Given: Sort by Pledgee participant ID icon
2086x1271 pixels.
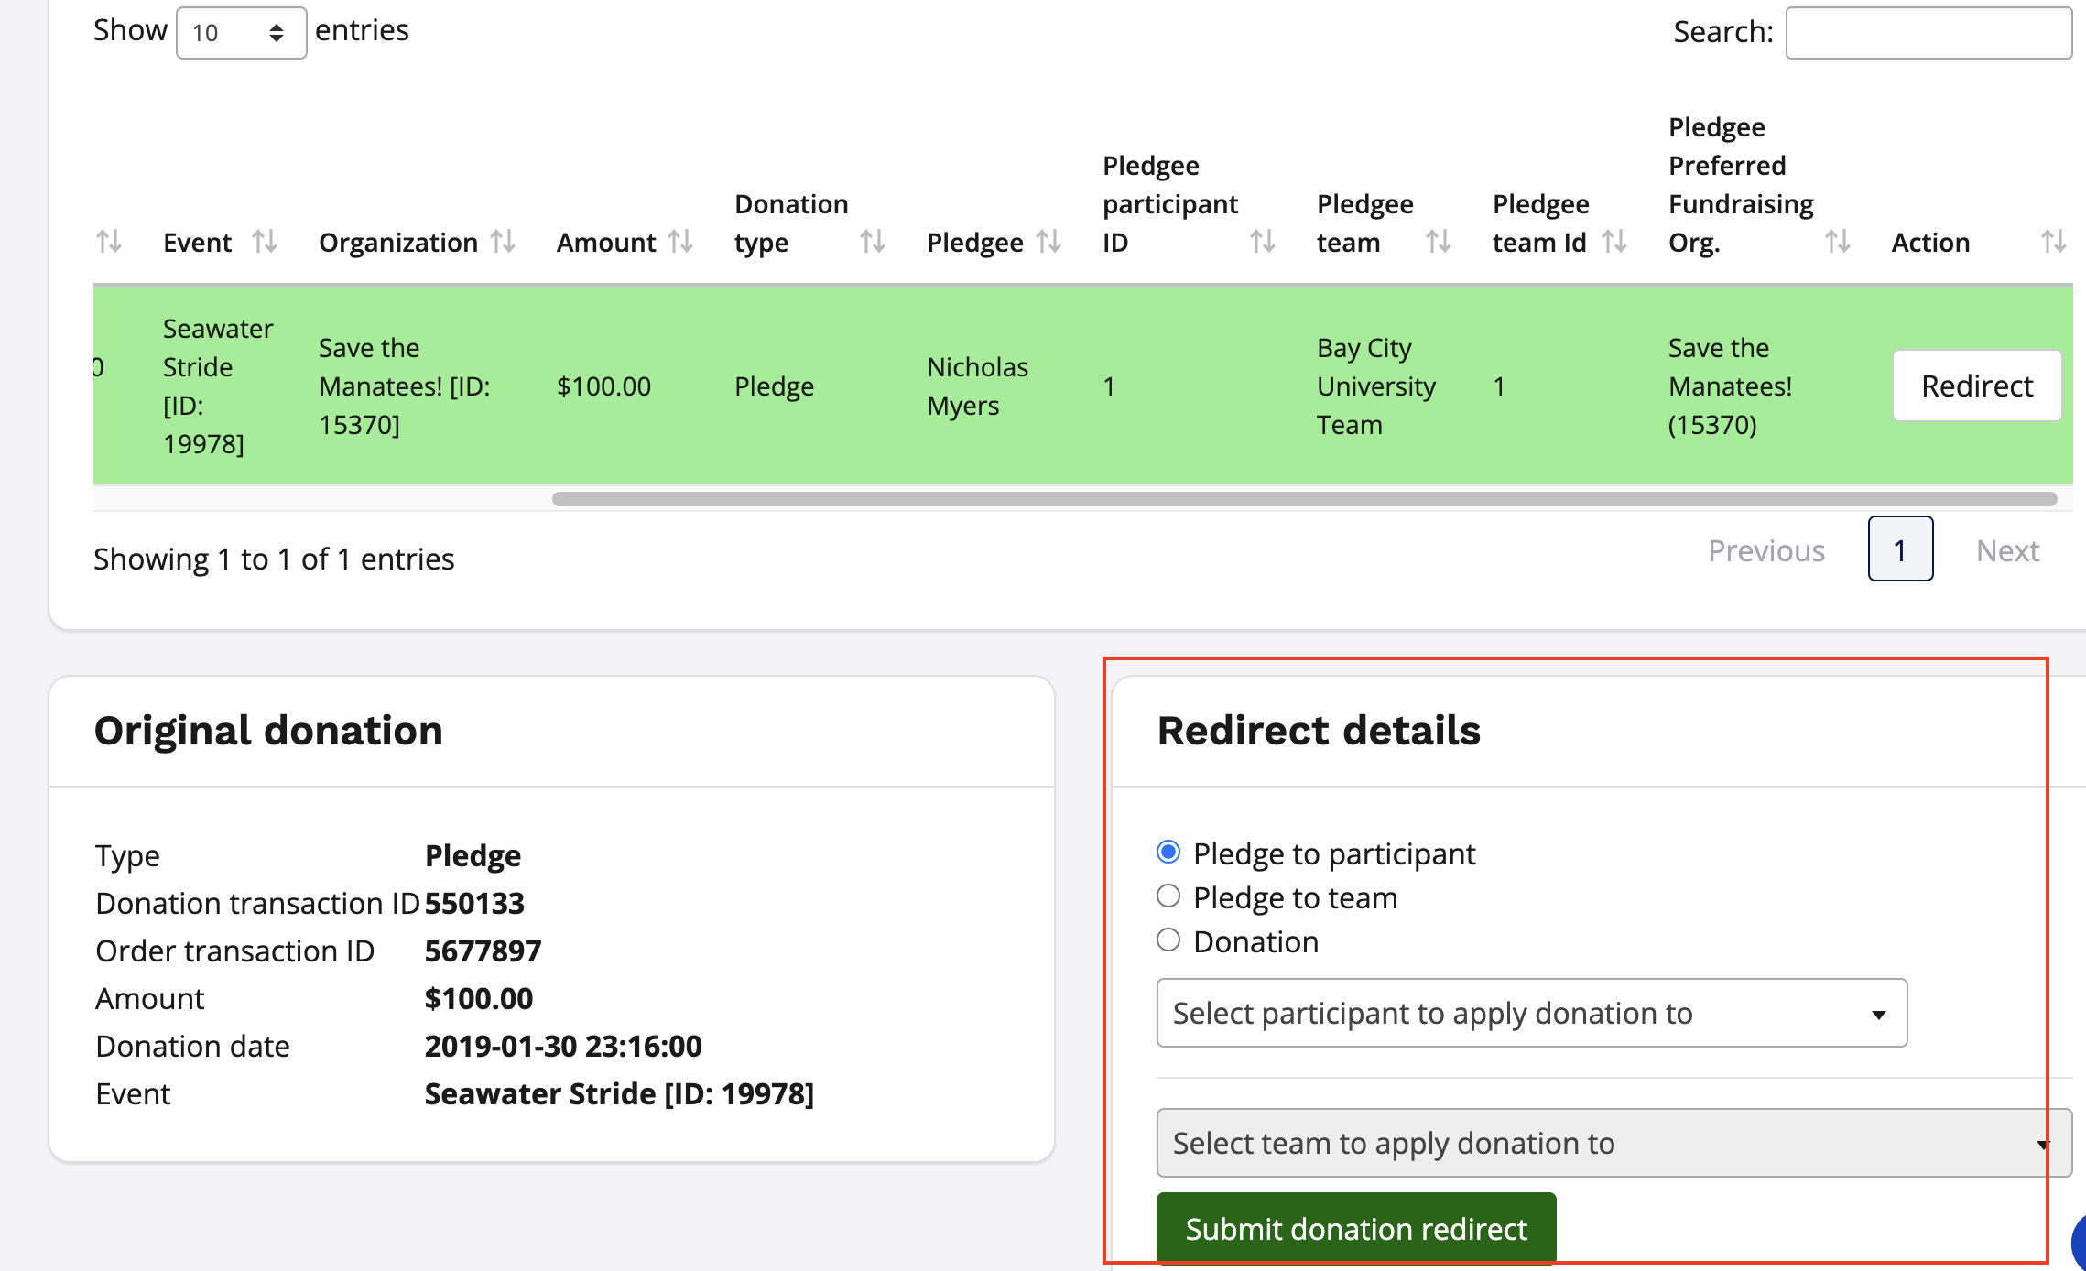Looking at the screenshot, I should pyautogui.click(x=1263, y=243).
